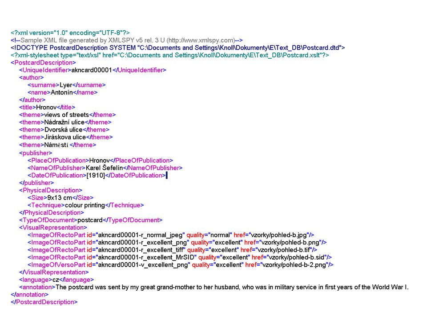
Task: Select TypeOfDocument value postcard
Action: (90, 220)
